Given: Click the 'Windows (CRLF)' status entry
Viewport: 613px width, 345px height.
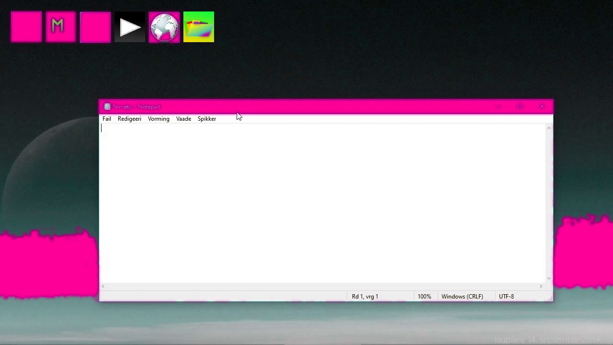Looking at the screenshot, I should tap(462, 297).
